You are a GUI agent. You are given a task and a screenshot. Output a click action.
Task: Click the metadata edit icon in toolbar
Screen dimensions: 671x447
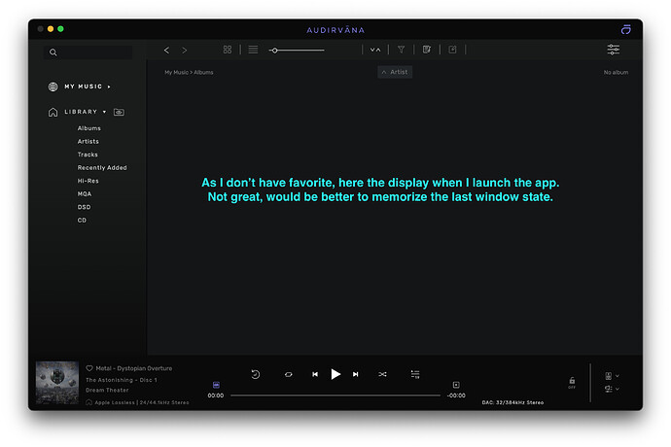[x=427, y=50]
